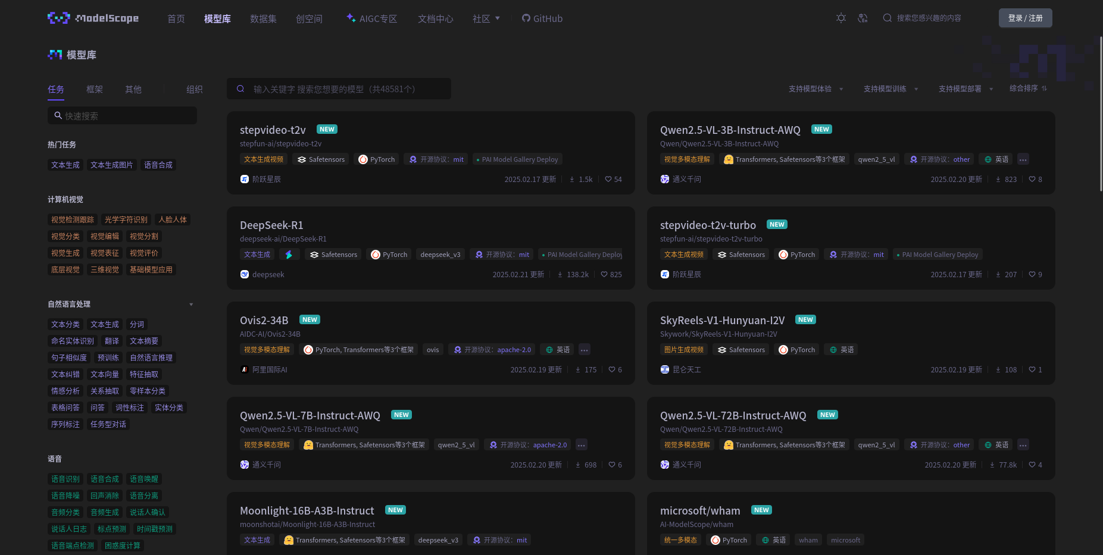The image size is (1103, 555).
Task: Open more tags on Ovis2-34B card
Action: (585, 350)
